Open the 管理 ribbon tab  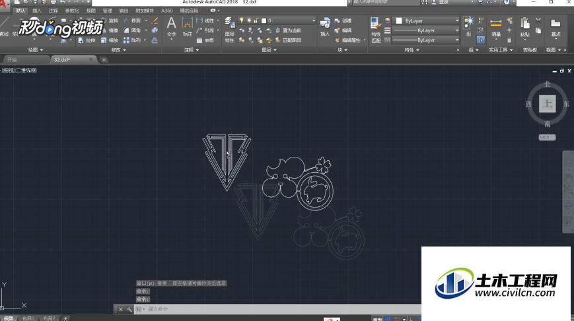107,11
